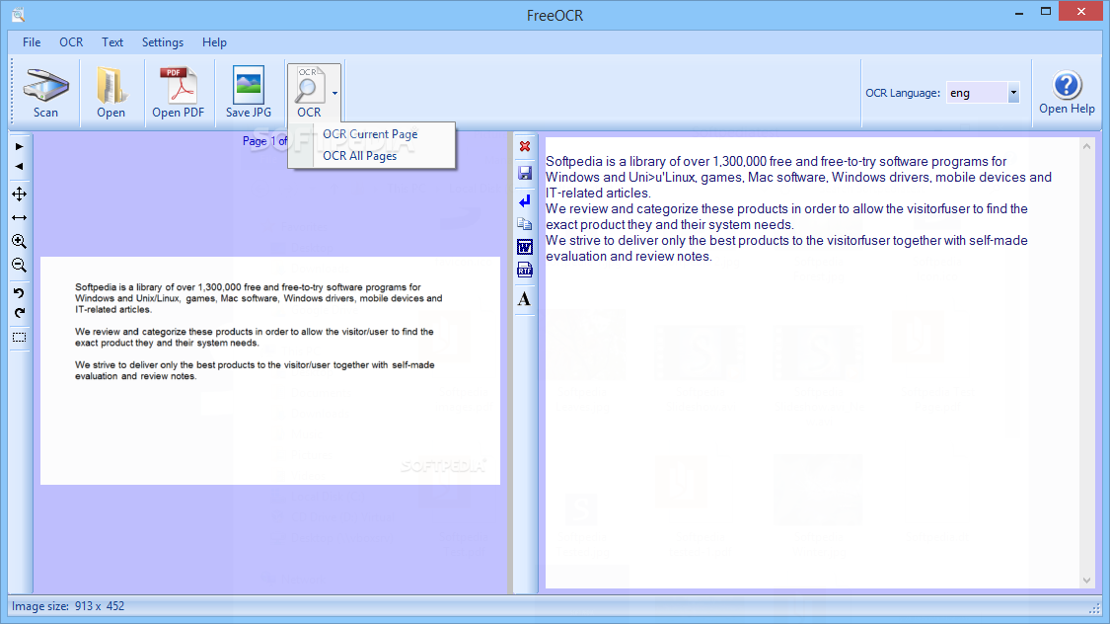Expand the OCR button dropdown arrow
The height and width of the screenshot is (624, 1110).
[x=334, y=93]
